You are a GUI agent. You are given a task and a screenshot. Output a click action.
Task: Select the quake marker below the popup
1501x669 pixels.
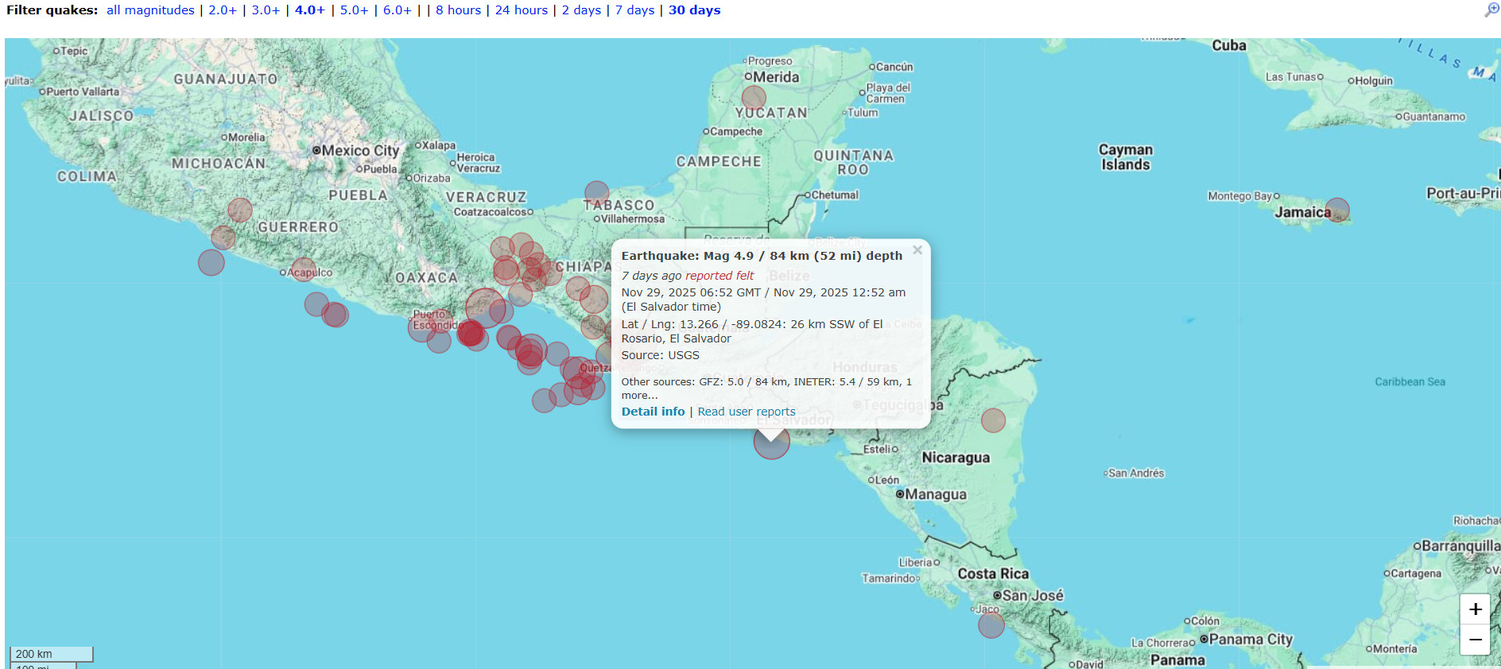click(x=771, y=445)
